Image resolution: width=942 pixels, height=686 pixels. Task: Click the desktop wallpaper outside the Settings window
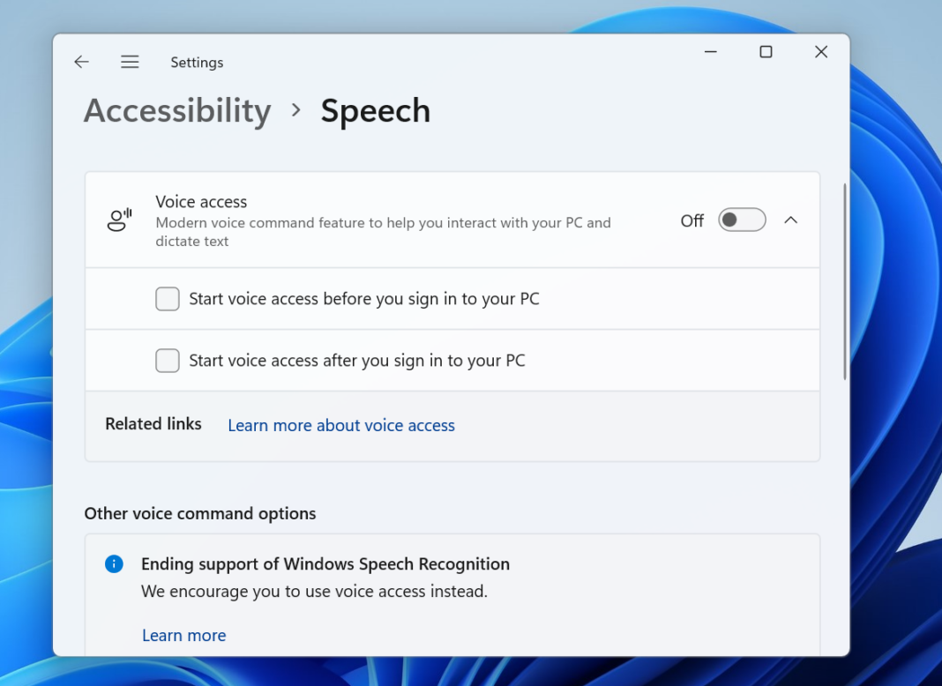900,353
